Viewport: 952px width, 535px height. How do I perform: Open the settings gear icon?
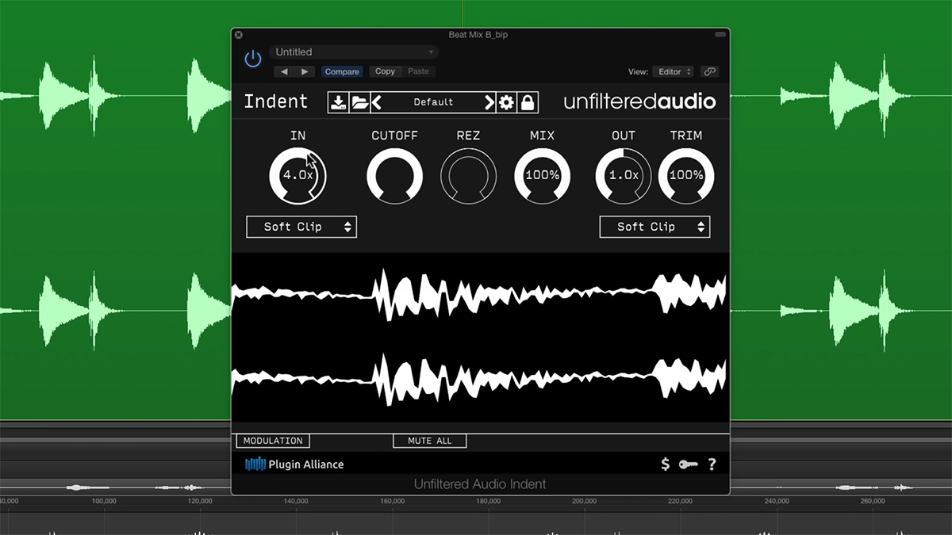[x=506, y=102]
